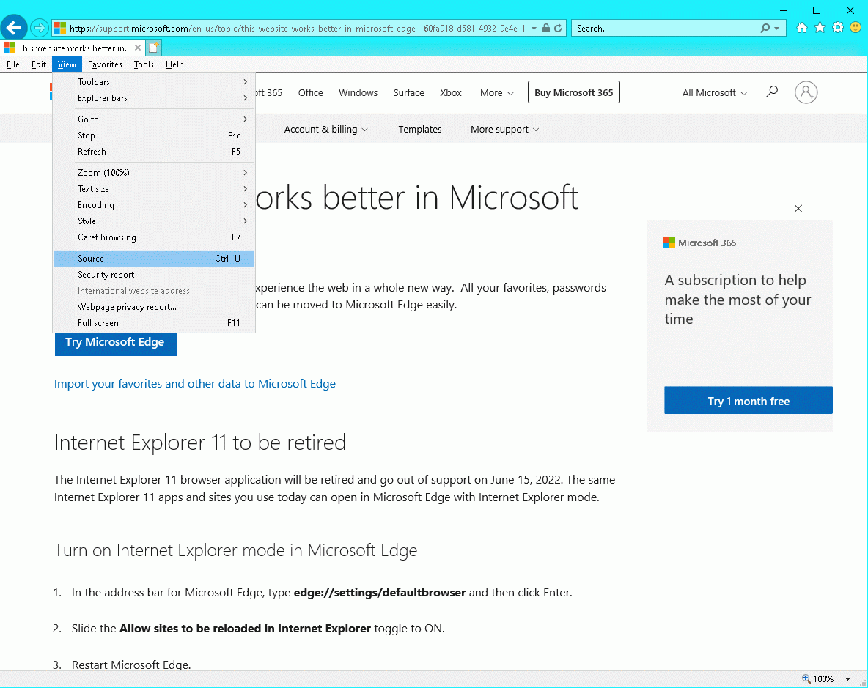
Task: Expand the More support dropdown
Action: [504, 130]
